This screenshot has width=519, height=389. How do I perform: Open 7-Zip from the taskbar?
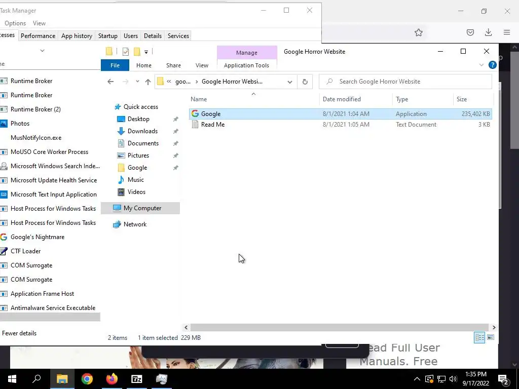click(x=137, y=379)
